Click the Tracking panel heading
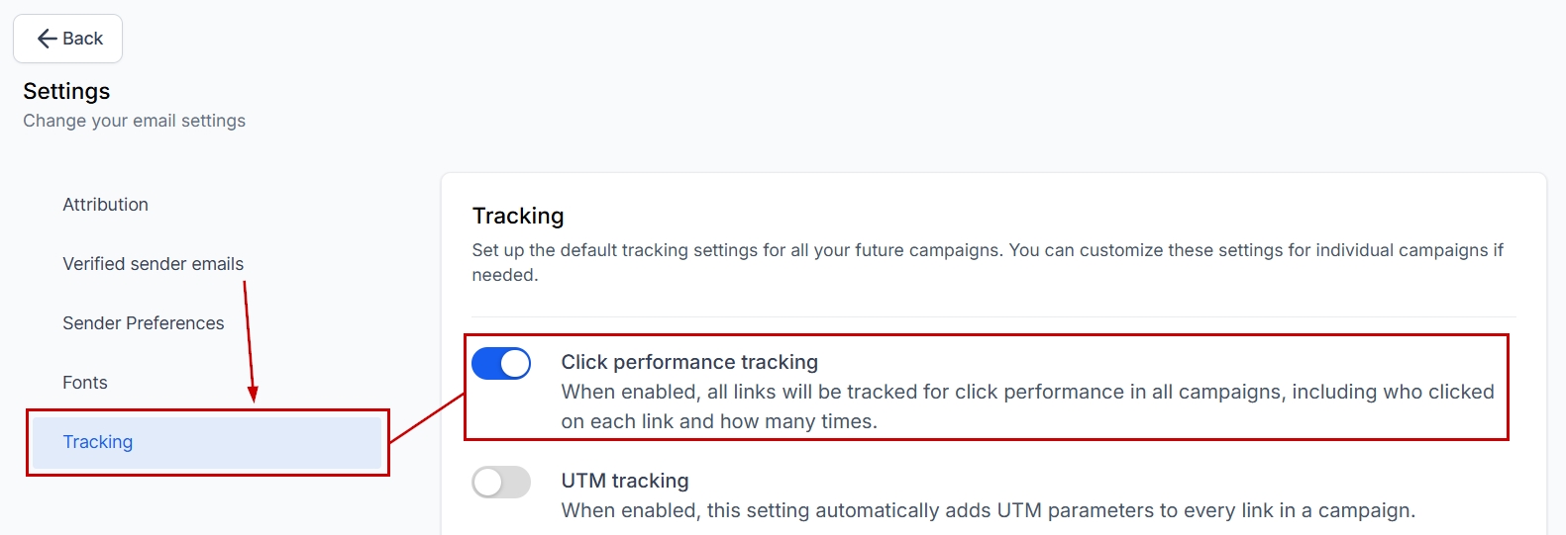The width and height of the screenshot is (1566, 535). 518,216
